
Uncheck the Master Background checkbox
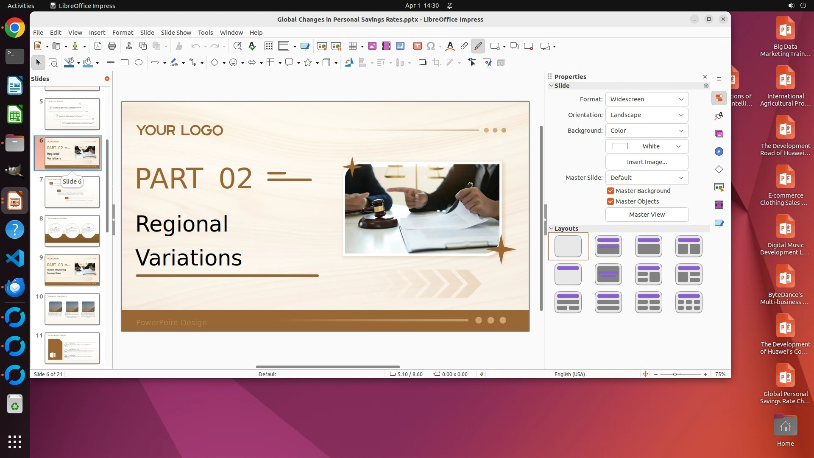610,191
